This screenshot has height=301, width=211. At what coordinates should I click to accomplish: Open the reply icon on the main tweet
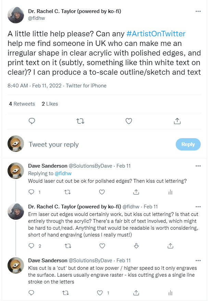click(x=32, y=121)
